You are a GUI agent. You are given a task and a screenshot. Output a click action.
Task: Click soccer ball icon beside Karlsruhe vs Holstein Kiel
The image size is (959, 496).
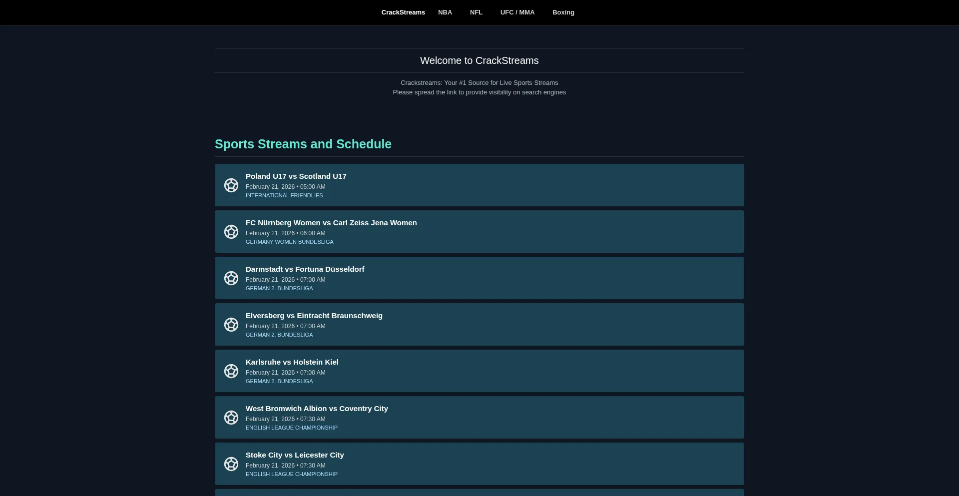click(231, 371)
